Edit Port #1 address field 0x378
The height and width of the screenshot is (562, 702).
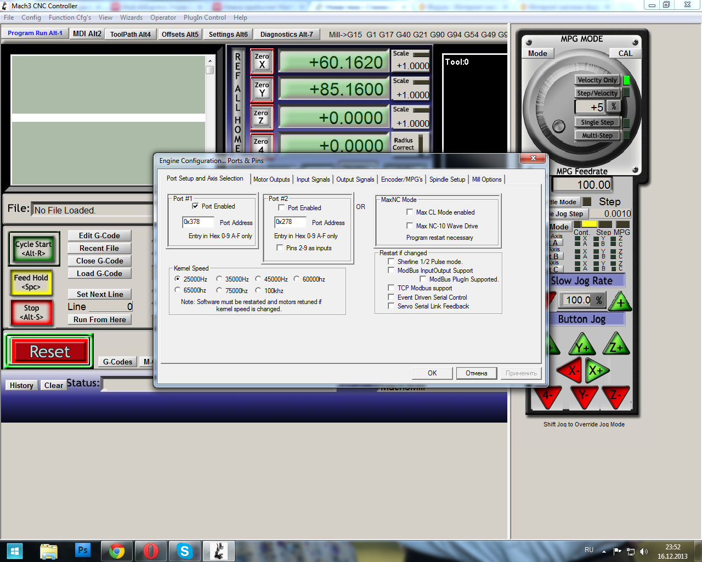coord(198,222)
